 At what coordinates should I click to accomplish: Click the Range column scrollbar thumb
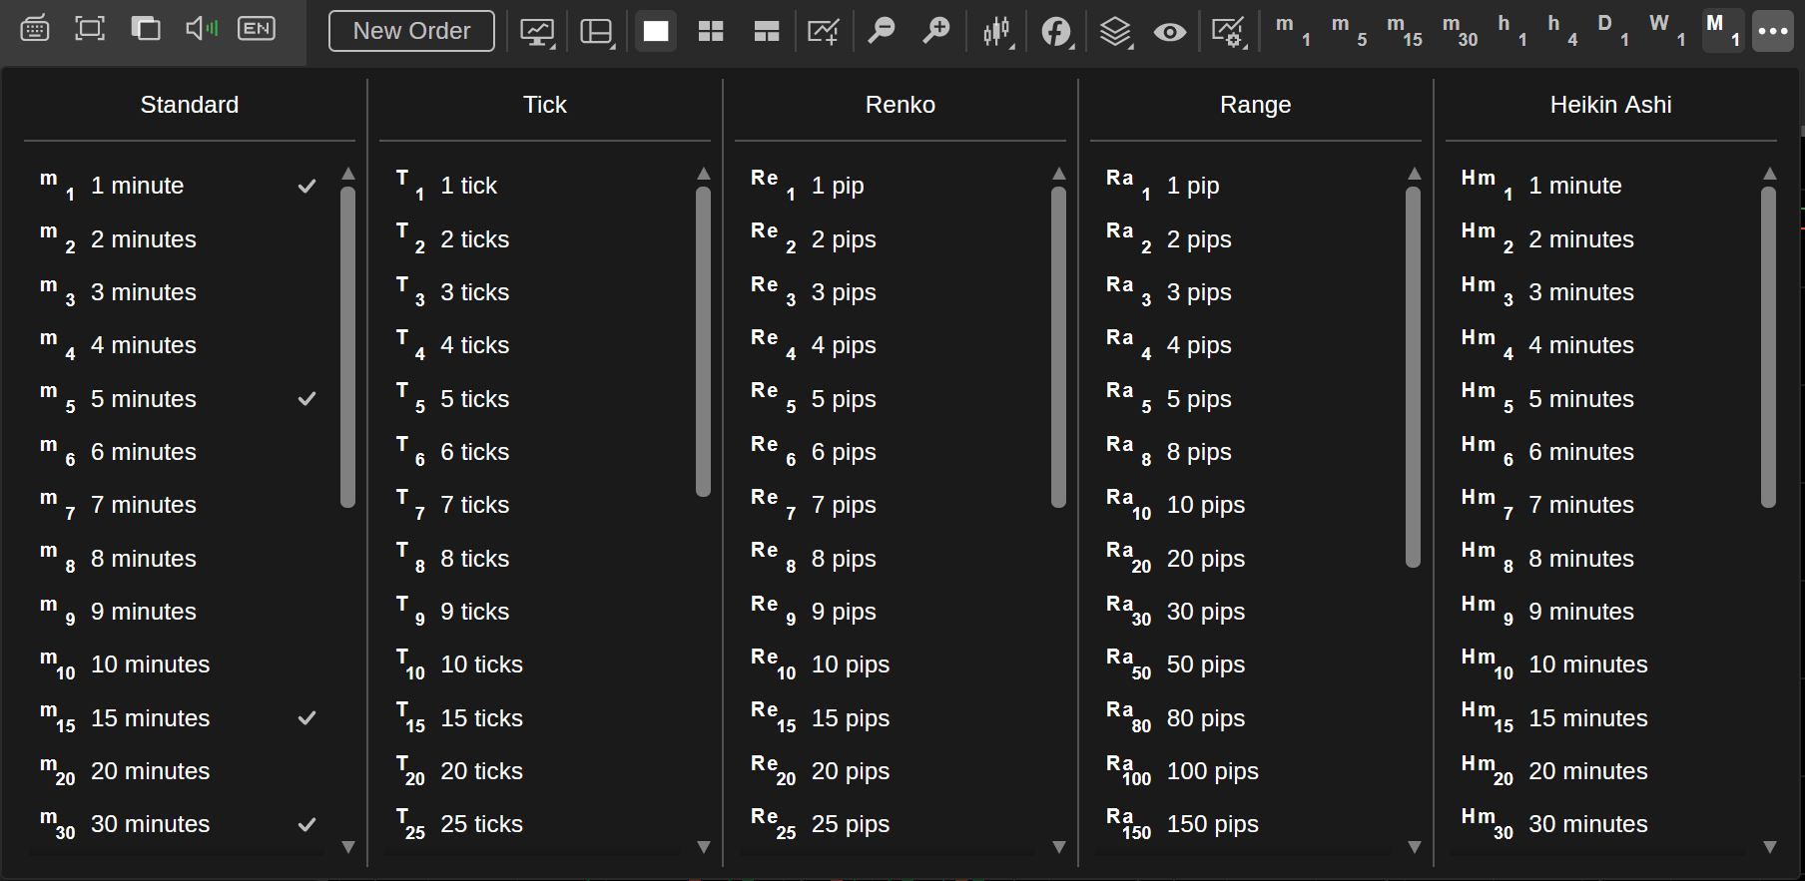[1413, 377]
